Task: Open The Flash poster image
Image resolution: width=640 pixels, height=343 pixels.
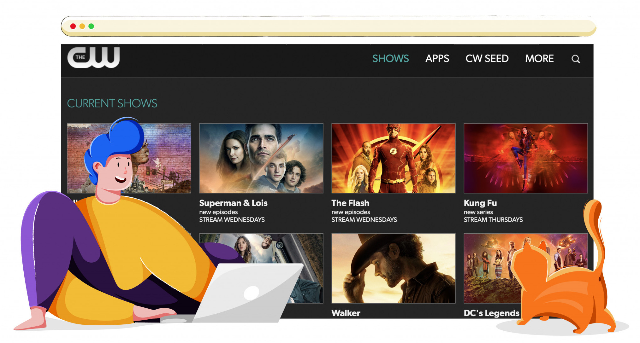Action: 394,158
